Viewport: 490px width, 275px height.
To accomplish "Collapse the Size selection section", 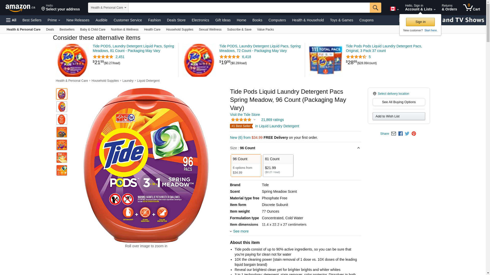I will pos(358,148).
